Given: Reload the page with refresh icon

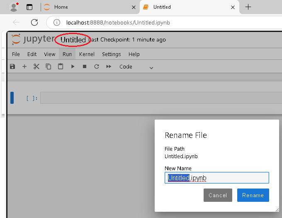Looking at the screenshot, I should click(x=34, y=22).
